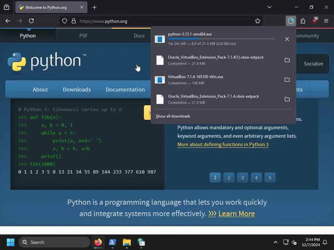The image size is (334, 250).
Task: Show hidden system tray icons
Action: pos(275,242)
